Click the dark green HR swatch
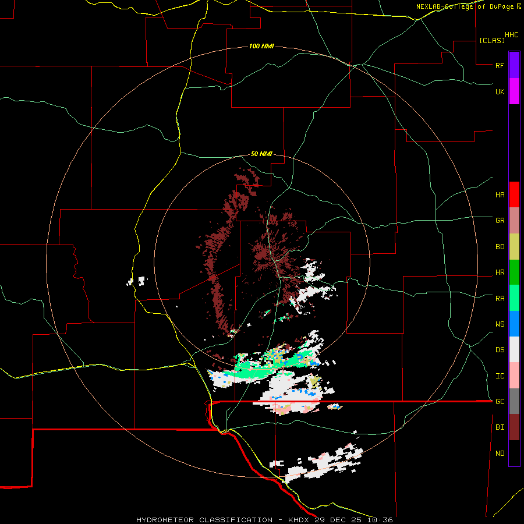Viewport: 524px width, 524px height. pyautogui.click(x=514, y=272)
